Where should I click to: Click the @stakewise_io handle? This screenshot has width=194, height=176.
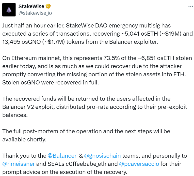(35, 13)
